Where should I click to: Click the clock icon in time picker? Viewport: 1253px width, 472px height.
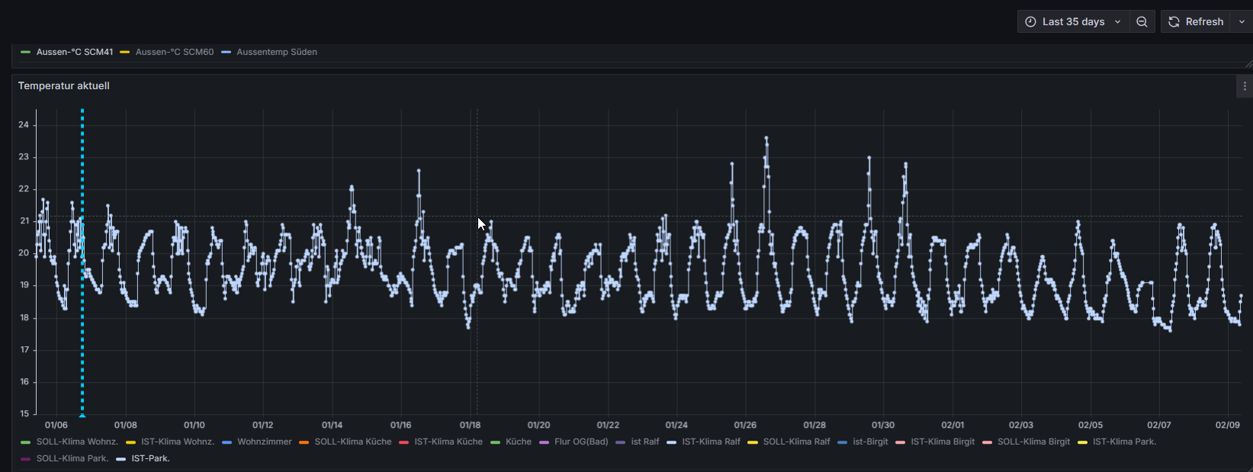tap(1031, 22)
